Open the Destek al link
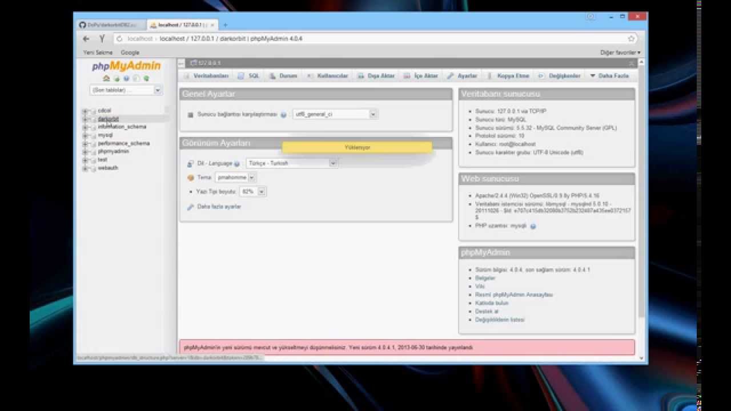Image resolution: width=731 pixels, height=411 pixels. (x=487, y=312)
